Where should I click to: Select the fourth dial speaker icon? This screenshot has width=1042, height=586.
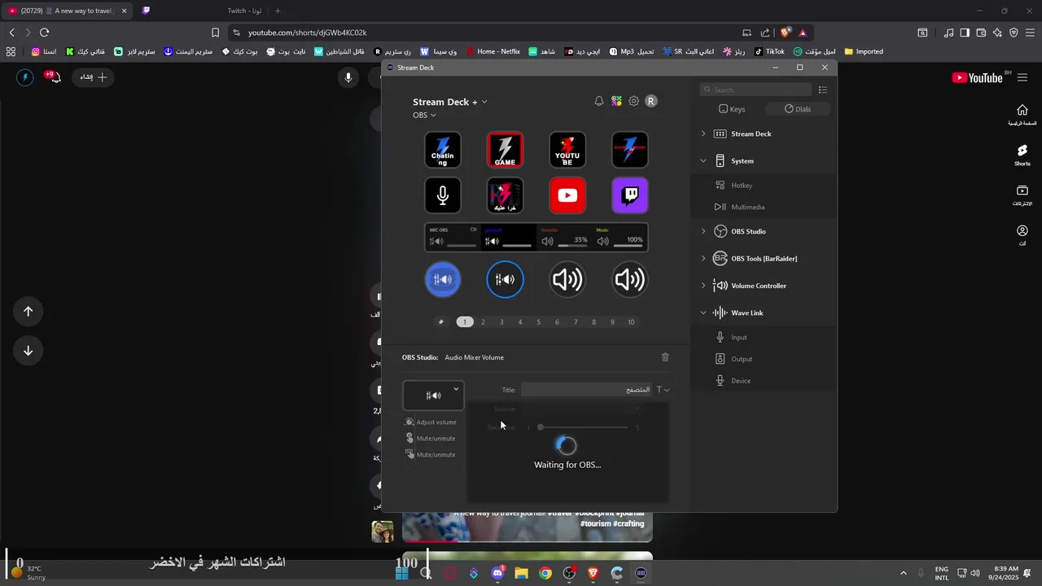(x=630, y=280)
